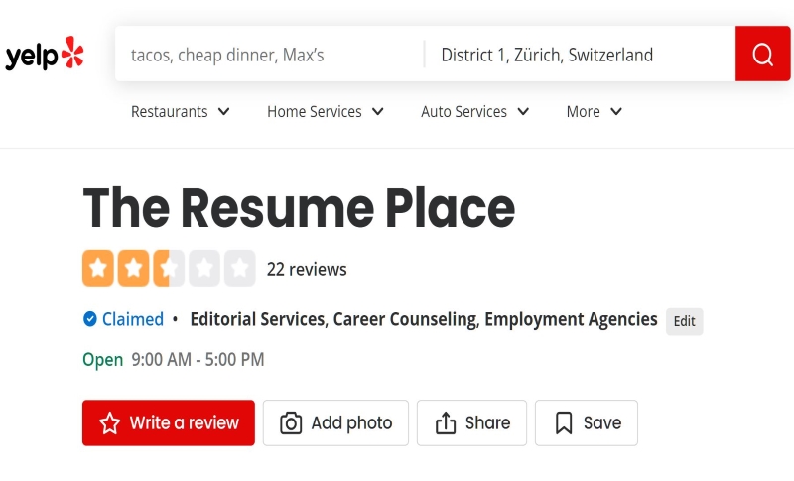Select the first orange rating star
794x481 pixels.
(x=98, y=268)
